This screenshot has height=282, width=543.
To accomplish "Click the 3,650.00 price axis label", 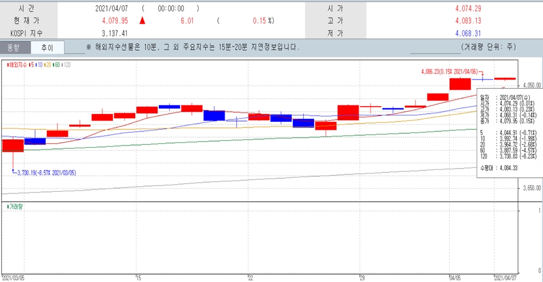I will pos(532,188).
